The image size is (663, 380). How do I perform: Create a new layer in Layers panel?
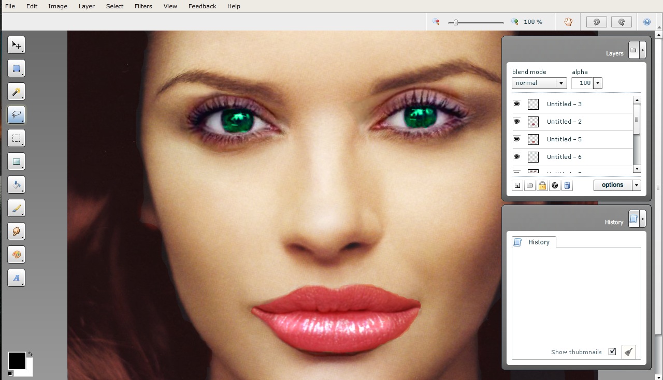coord(517,185)
